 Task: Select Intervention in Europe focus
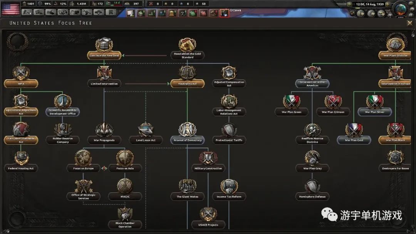point(395,77)
